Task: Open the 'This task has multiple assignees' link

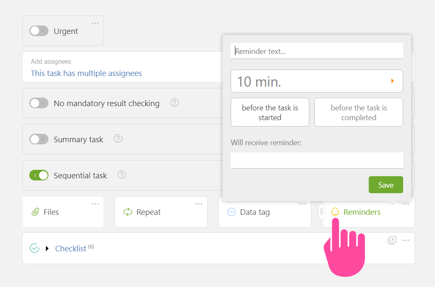Action: click(x=86, y=73)
